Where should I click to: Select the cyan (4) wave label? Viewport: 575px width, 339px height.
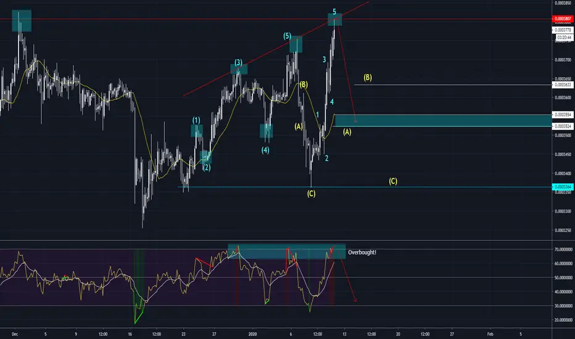click(x=265, y=150)
